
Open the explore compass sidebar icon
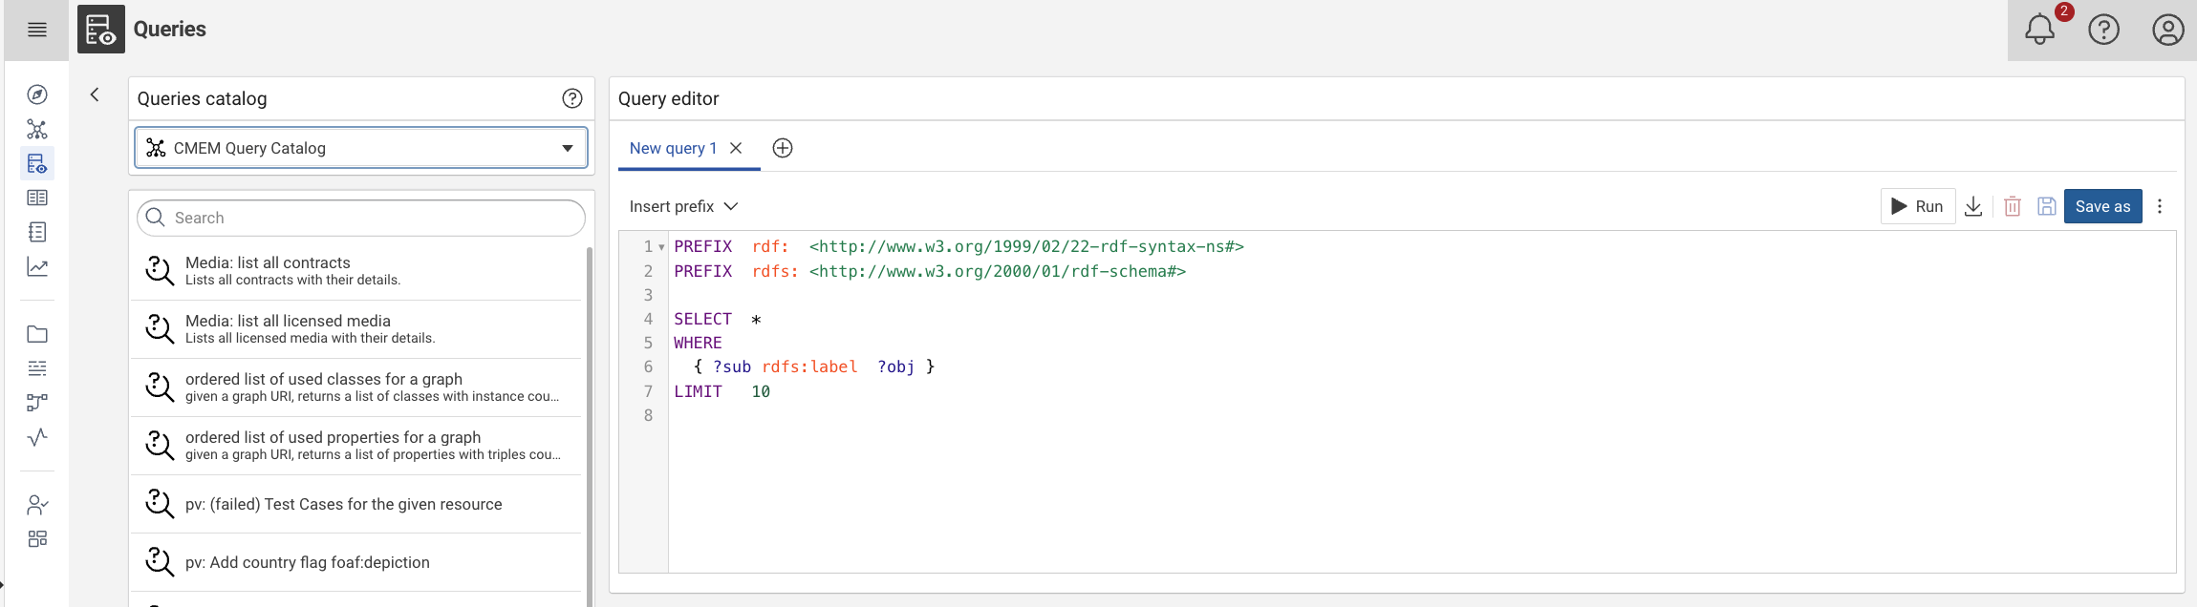coord(37,94)
